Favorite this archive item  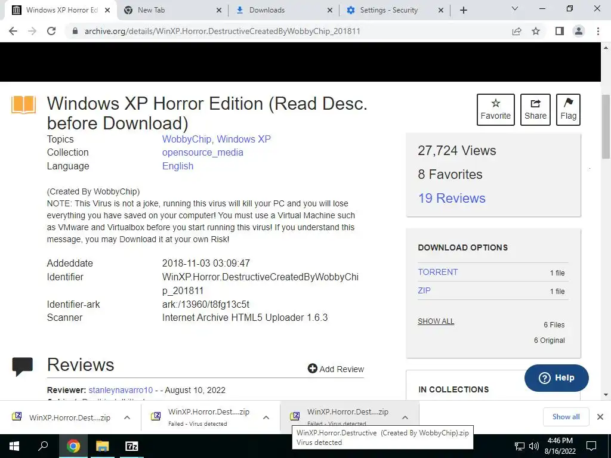tap(496, 110)
